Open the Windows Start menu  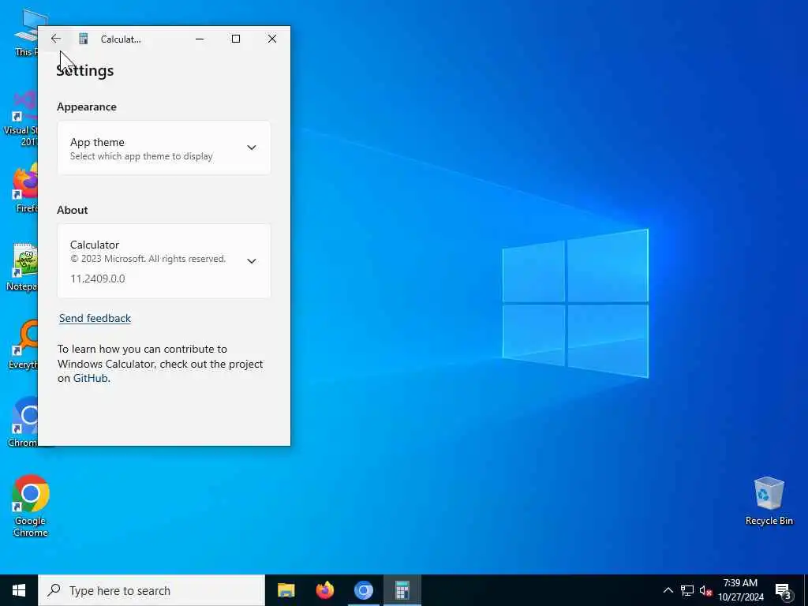pyautogui.click(x=19, y=590)
